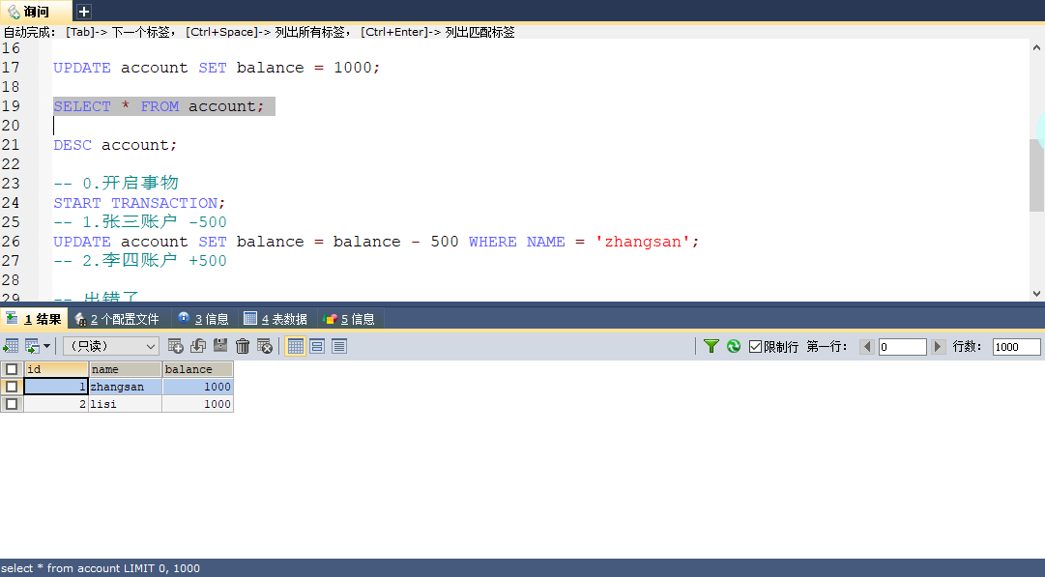Go to next page of rows arrow
1045x577 pixels.
point(939,346)
